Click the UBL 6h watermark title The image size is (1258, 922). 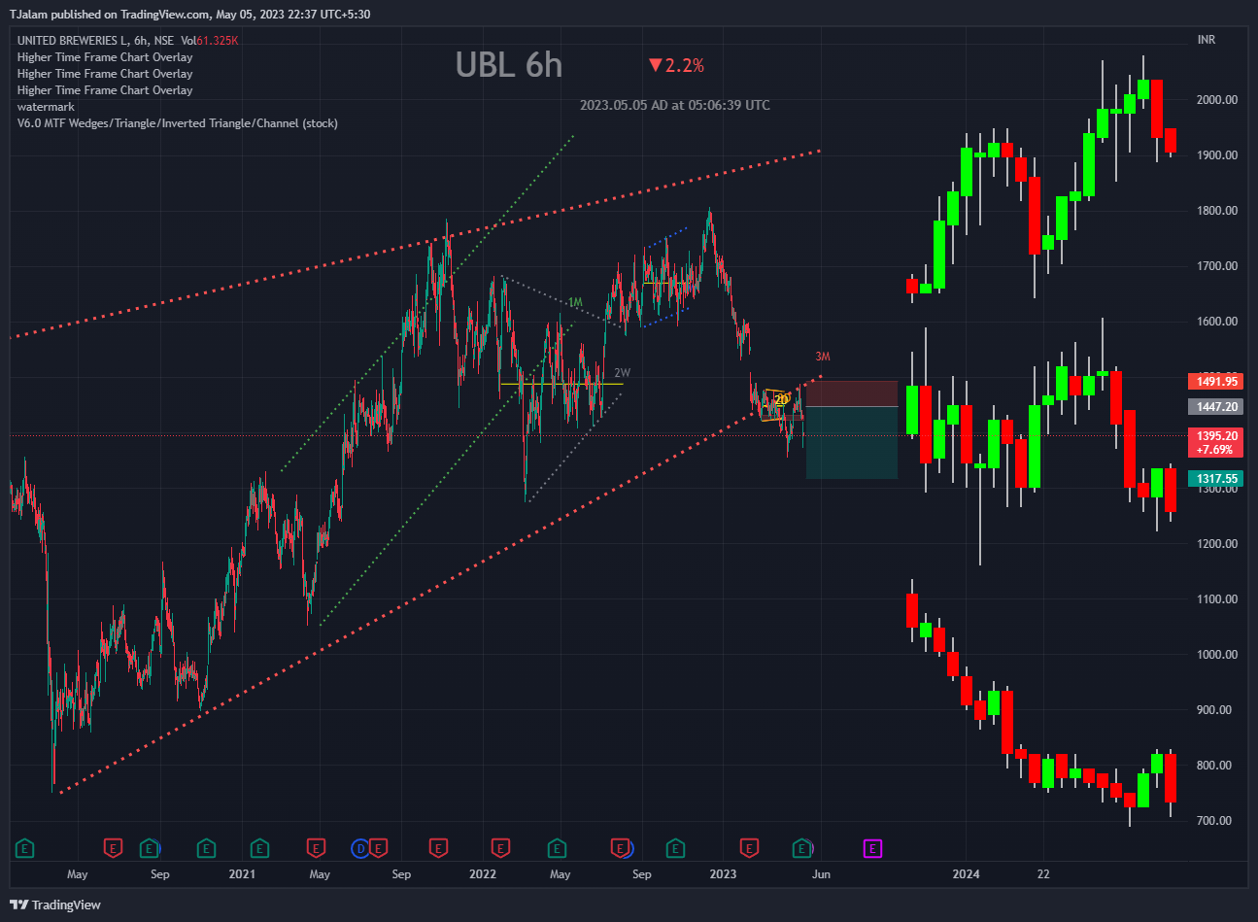click(509, 65)
